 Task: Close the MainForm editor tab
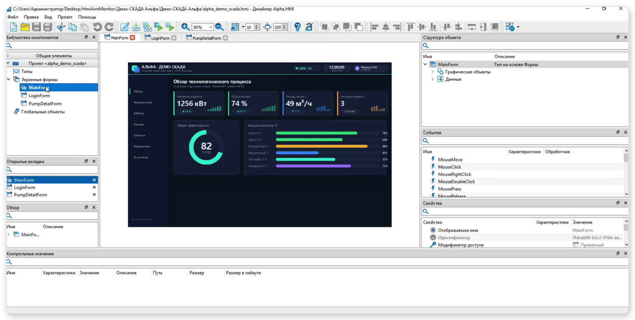click(x=132, y=38)
